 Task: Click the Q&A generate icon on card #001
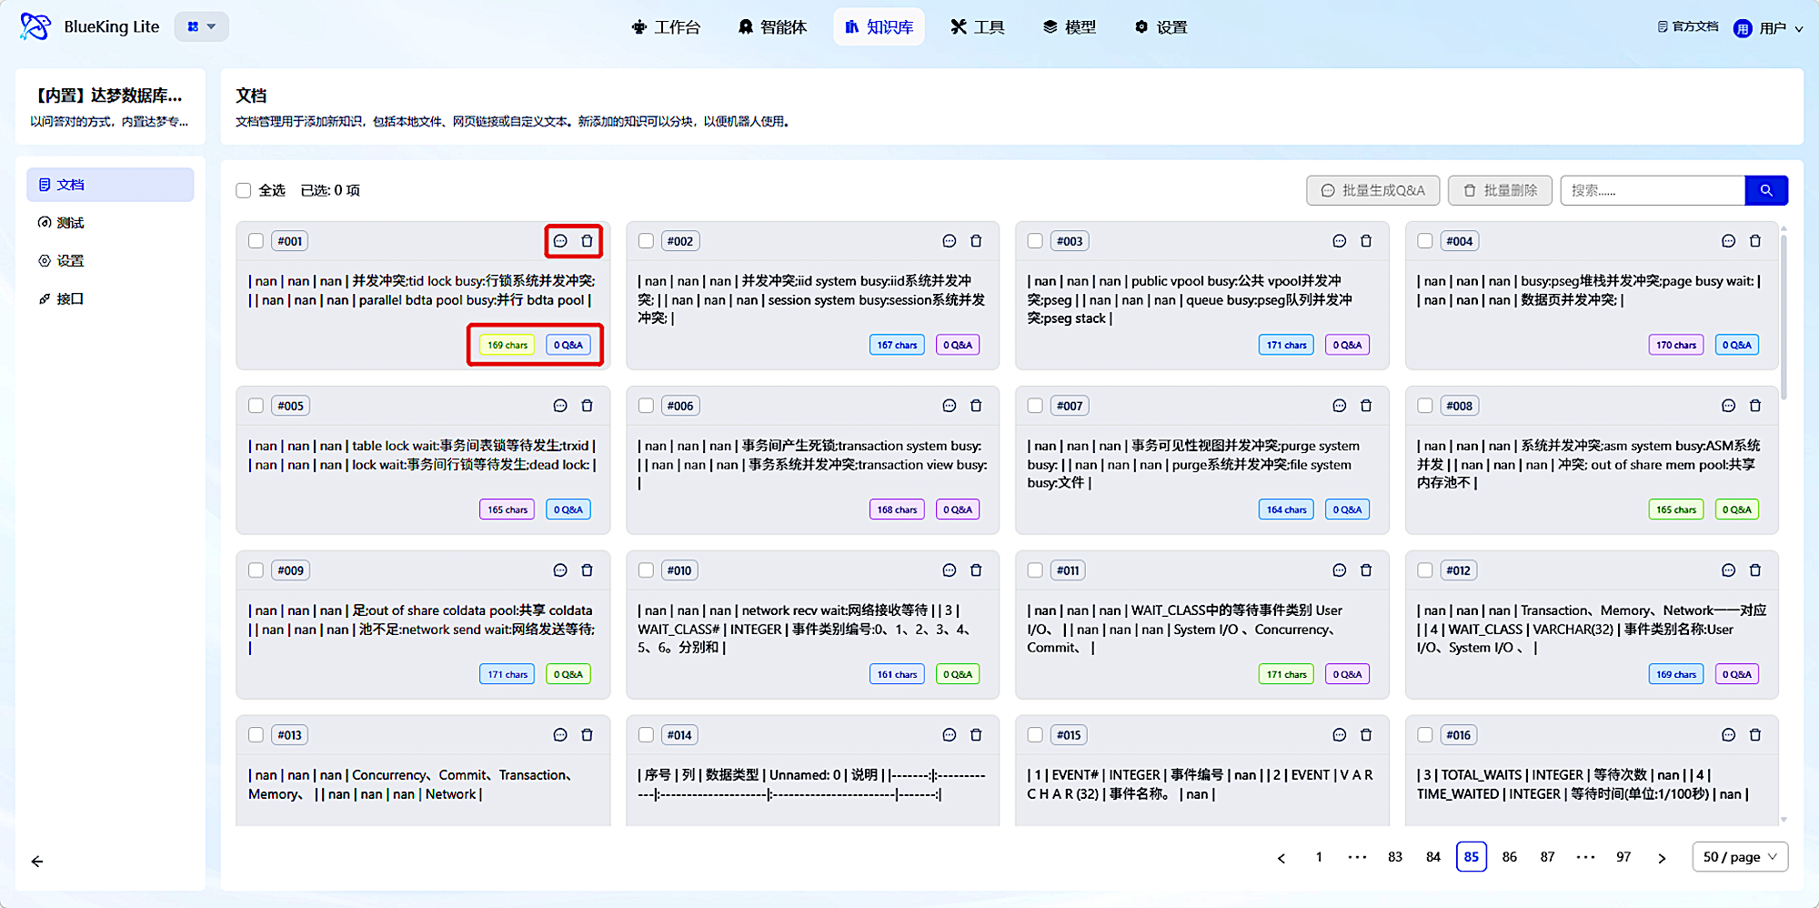tap(560, 241)
